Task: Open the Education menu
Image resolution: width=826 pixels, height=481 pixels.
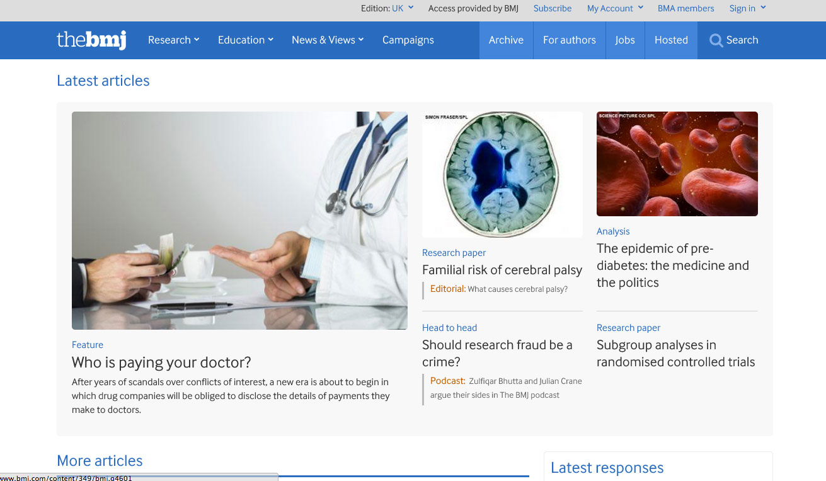Action: click(x=246, y=40)
